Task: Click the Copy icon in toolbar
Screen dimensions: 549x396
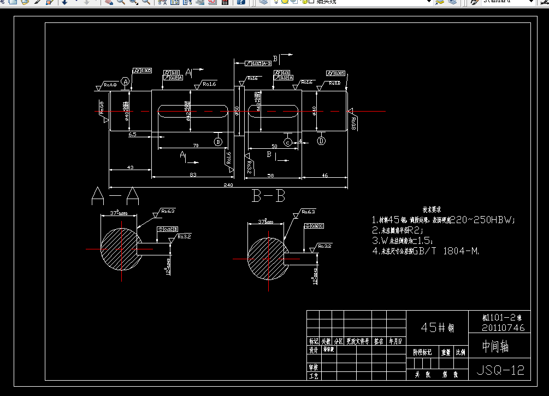Action: (x=13, y=2)
